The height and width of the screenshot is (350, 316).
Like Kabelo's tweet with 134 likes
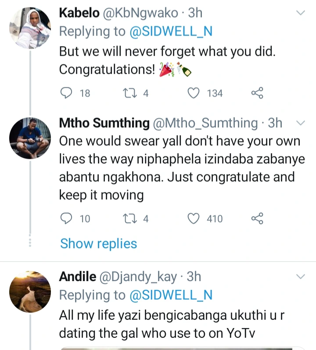click(x=194, y=93)
